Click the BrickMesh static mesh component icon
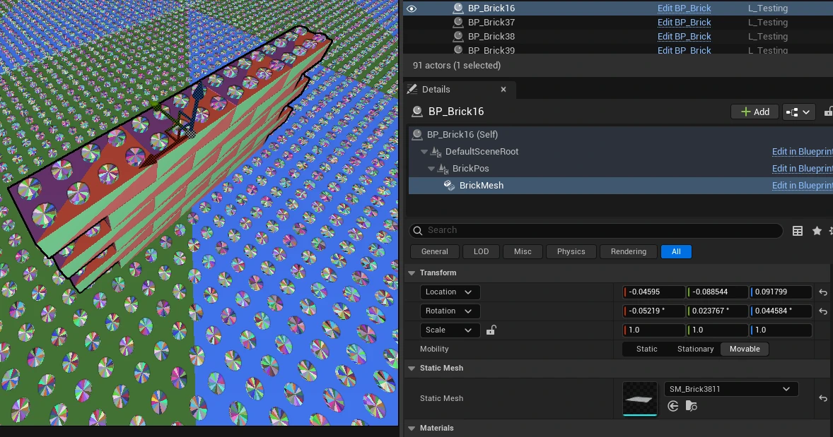This screenshot has height=437, width=833. (x=450, y=185)
